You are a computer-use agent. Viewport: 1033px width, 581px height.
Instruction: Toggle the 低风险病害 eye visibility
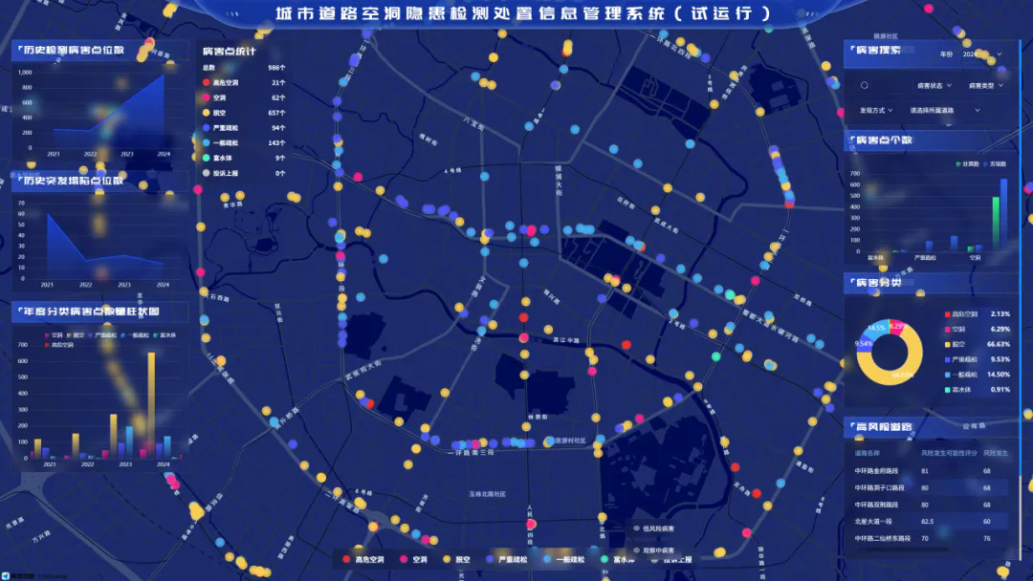point(636,528)
